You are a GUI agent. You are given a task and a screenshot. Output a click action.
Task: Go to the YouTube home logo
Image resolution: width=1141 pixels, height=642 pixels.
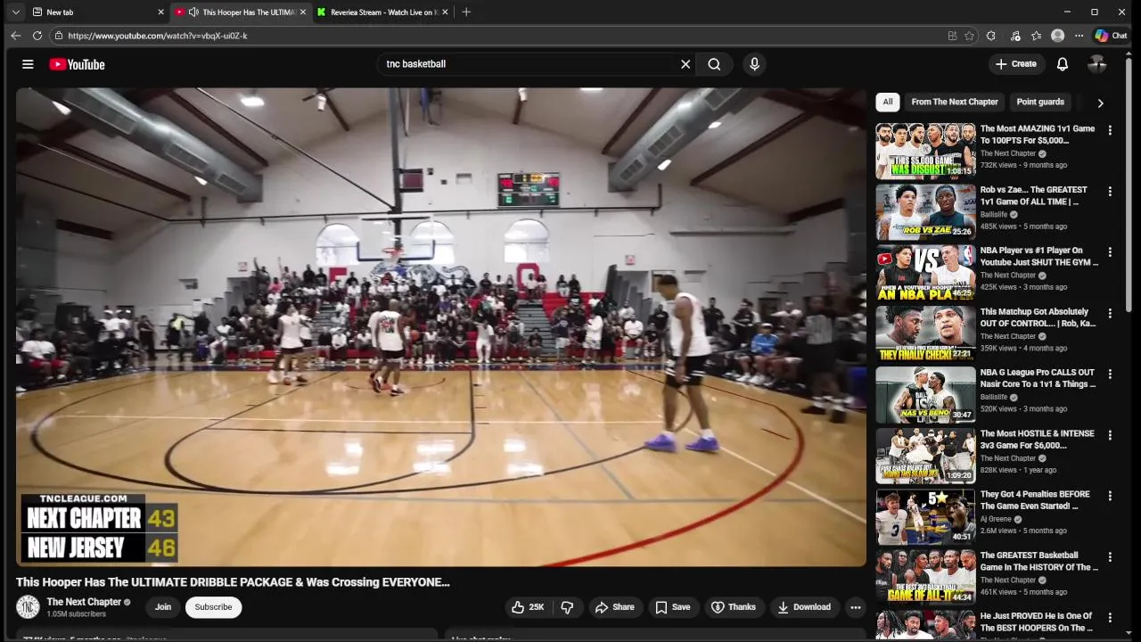pyautogui.click(x=77, y=64)
